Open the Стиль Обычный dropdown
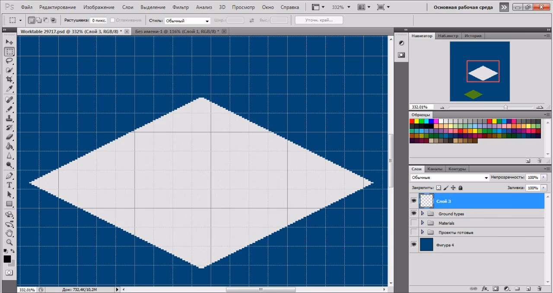 click(x=188, y=20)
